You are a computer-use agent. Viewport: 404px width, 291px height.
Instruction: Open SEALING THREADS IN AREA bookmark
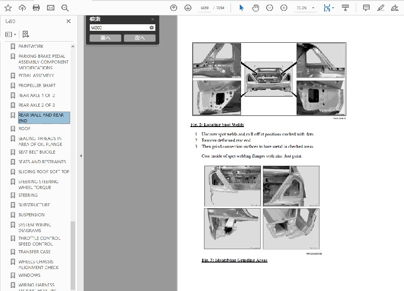click(40, 142)
